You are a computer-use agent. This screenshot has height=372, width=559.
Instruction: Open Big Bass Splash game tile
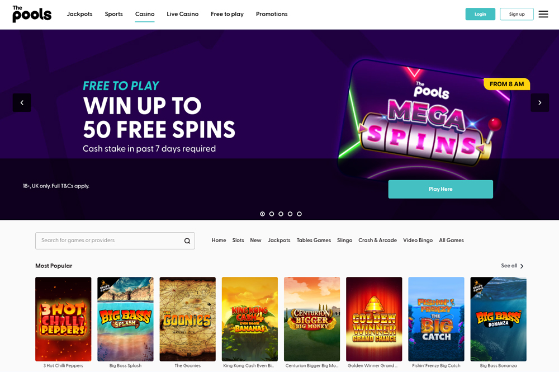[x=125, y=319]
